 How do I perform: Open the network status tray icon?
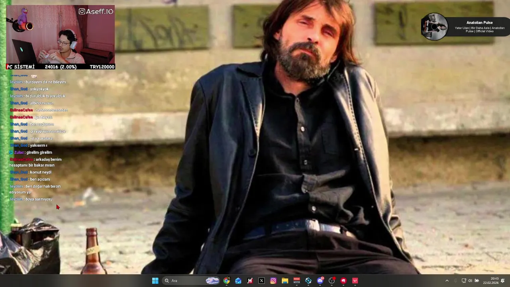click(464, 281)
